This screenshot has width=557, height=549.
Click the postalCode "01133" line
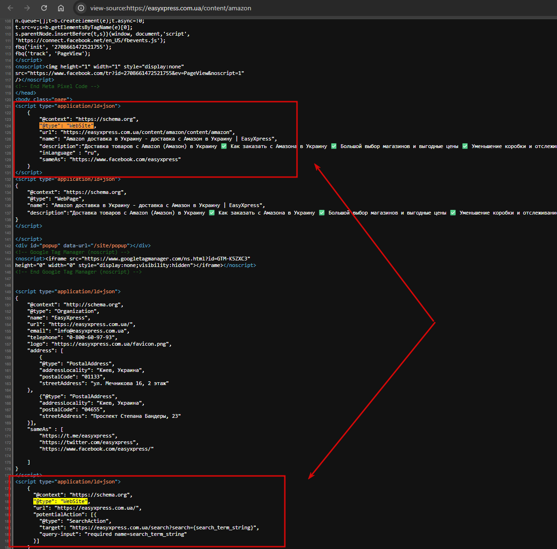73,377
